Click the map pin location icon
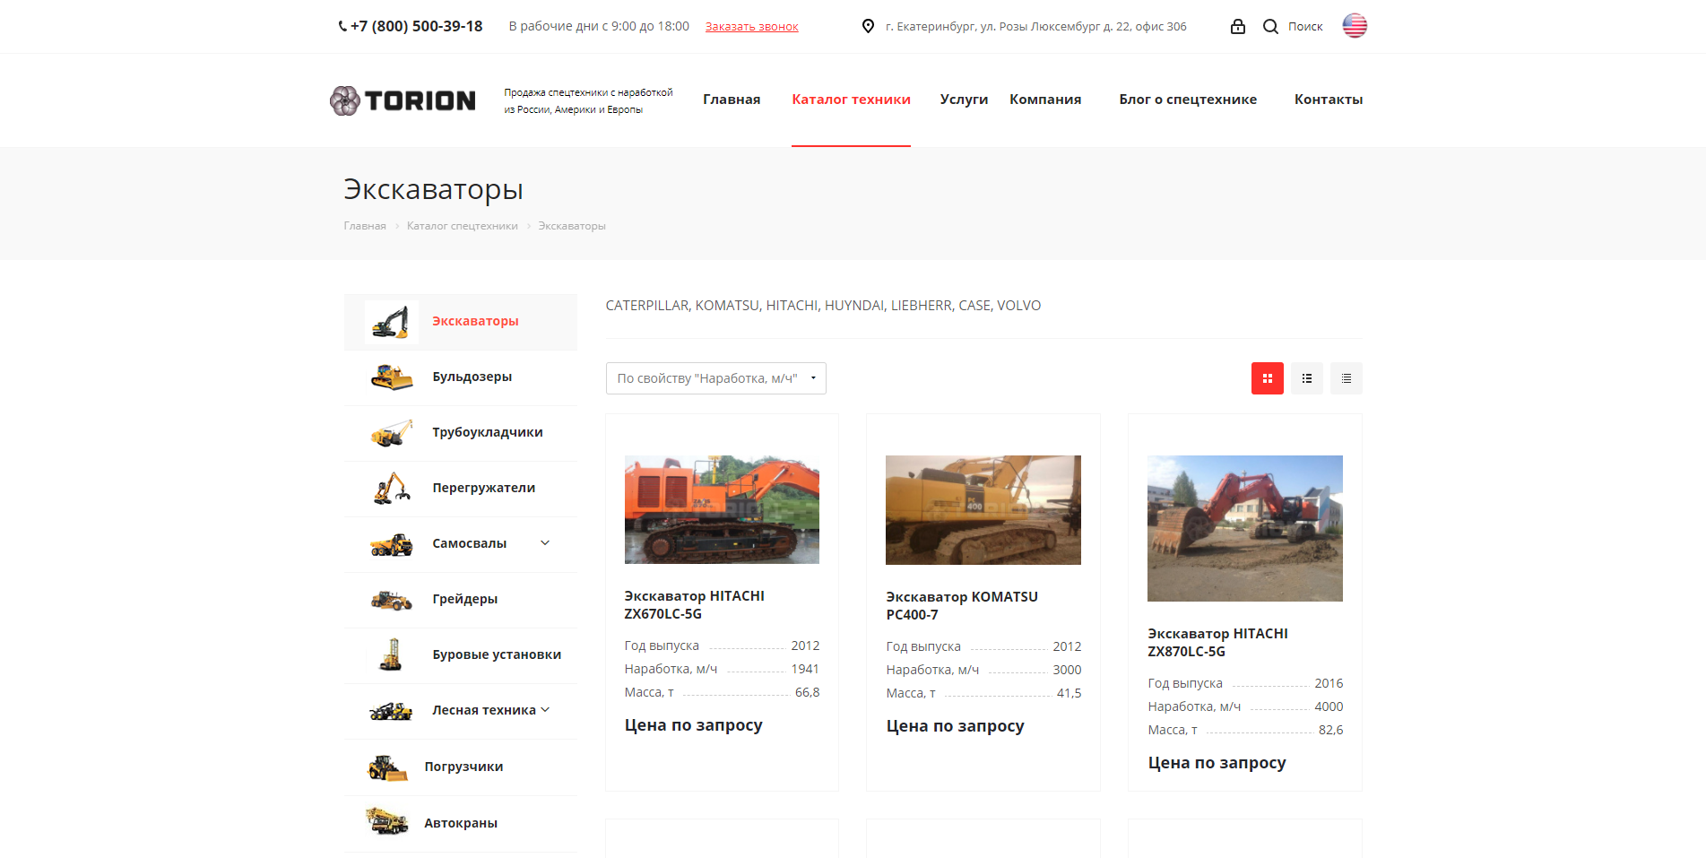This screenshot has height=858, width=1706. 868,26
